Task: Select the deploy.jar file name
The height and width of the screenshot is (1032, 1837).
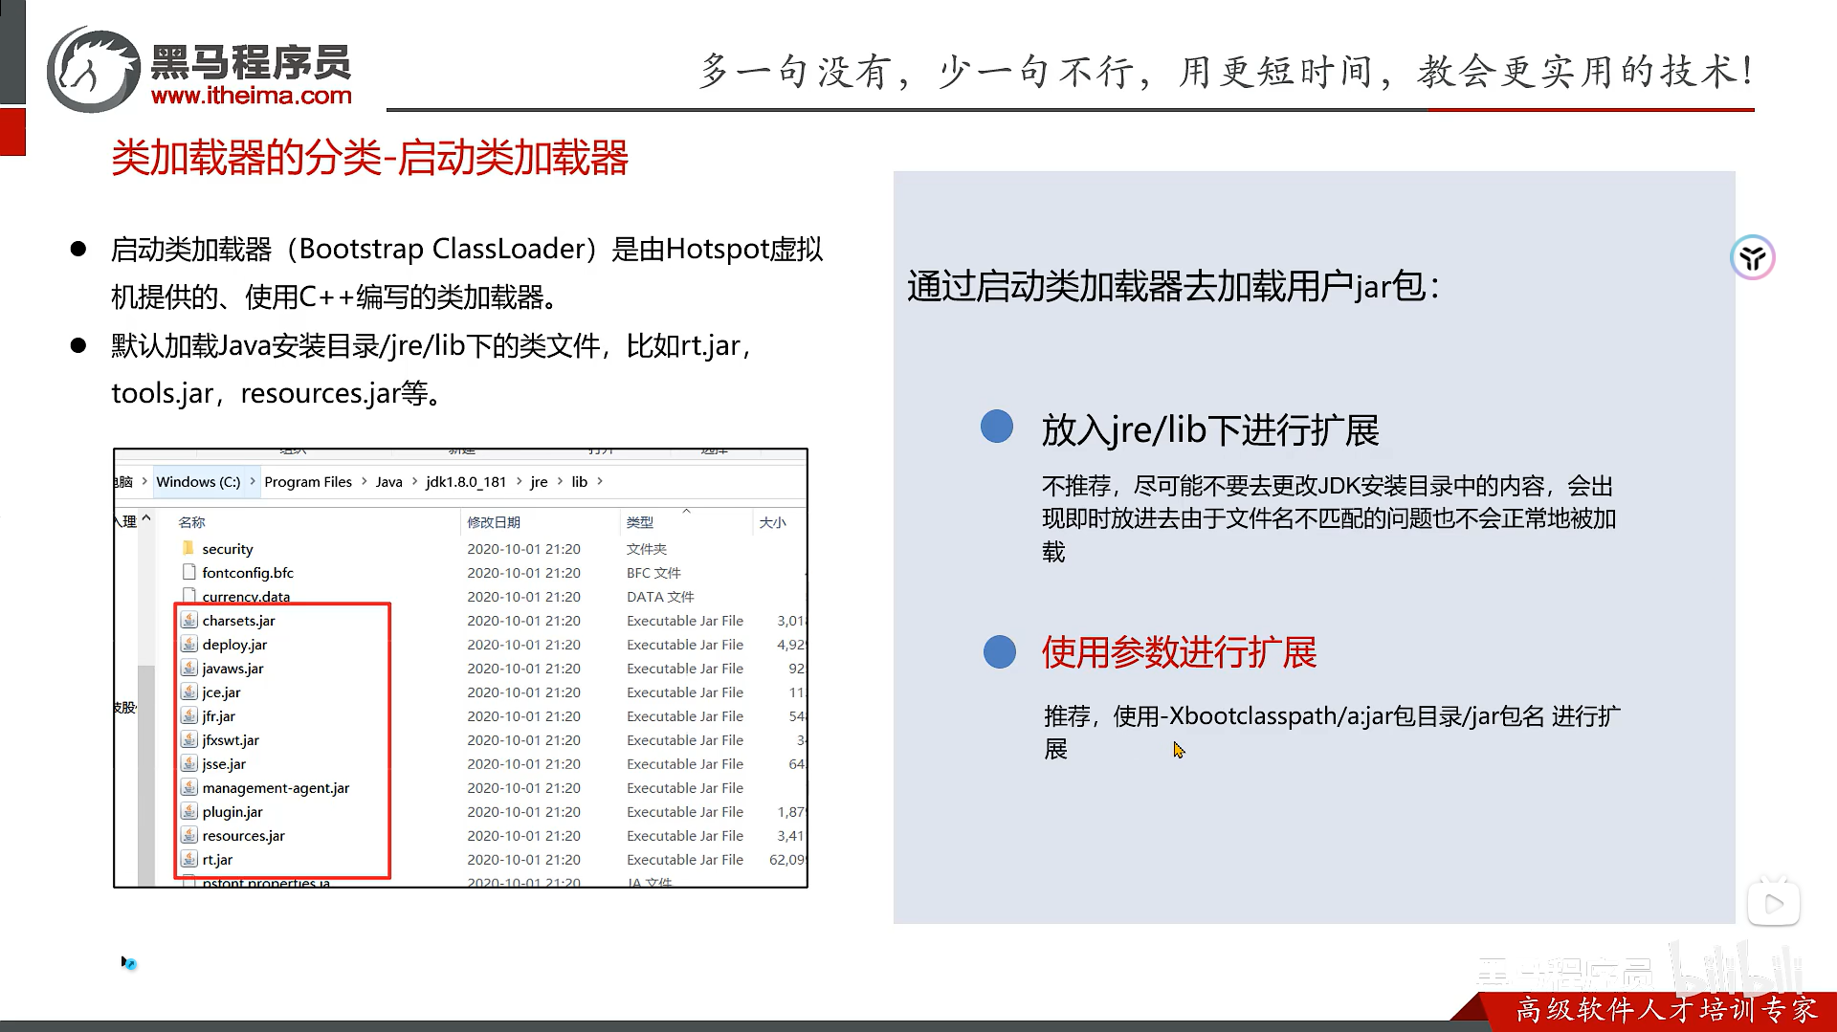Action: (x=234, y=645)
